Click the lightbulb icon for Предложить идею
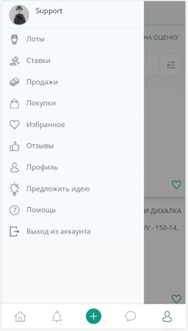Viewport: 188px width, 331px height. pos(15,189)
